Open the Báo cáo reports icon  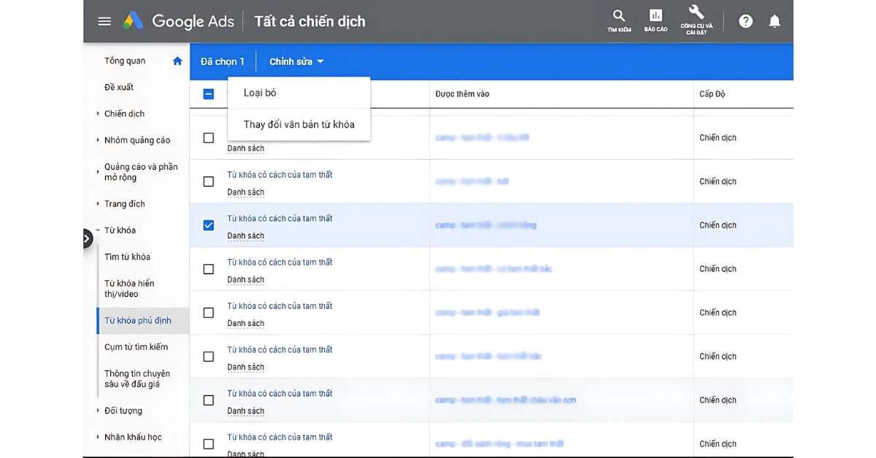(x=656, y=20)
